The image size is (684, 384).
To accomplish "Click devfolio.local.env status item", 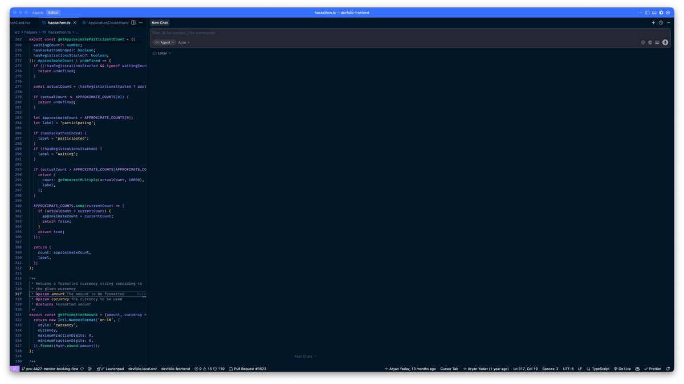I will coord(142,369).
